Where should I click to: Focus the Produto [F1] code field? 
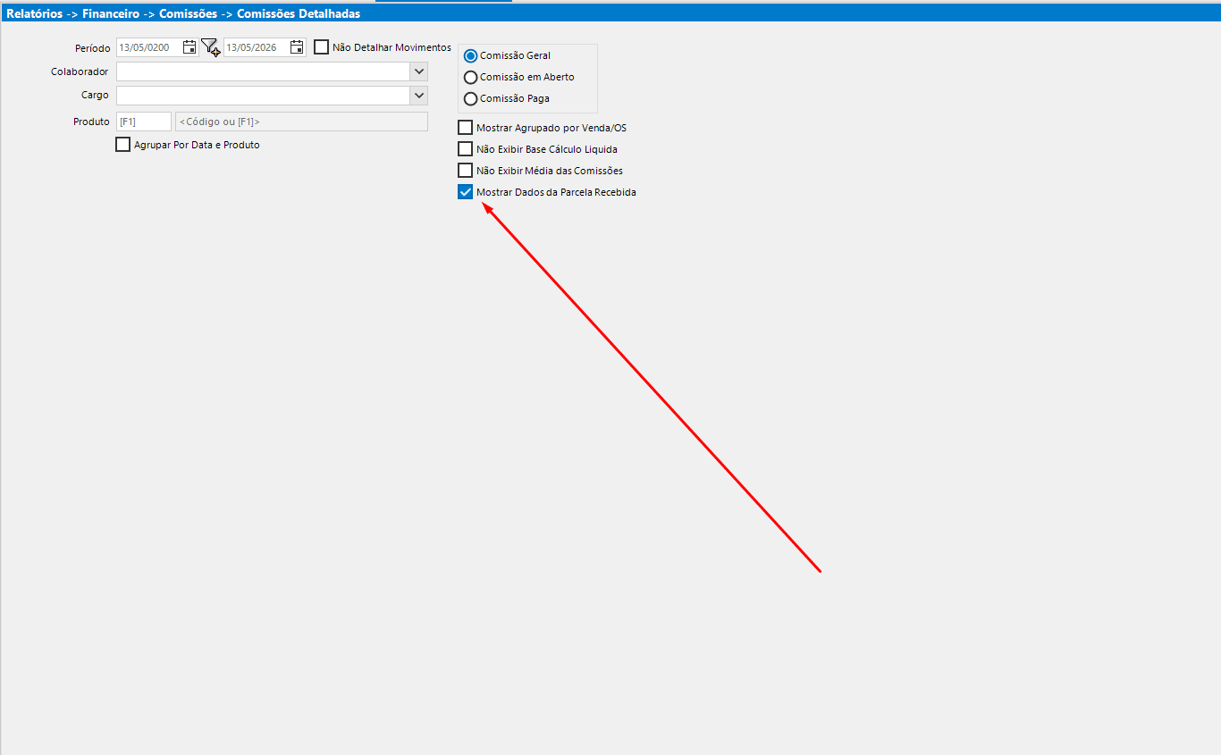click(143, 122)
